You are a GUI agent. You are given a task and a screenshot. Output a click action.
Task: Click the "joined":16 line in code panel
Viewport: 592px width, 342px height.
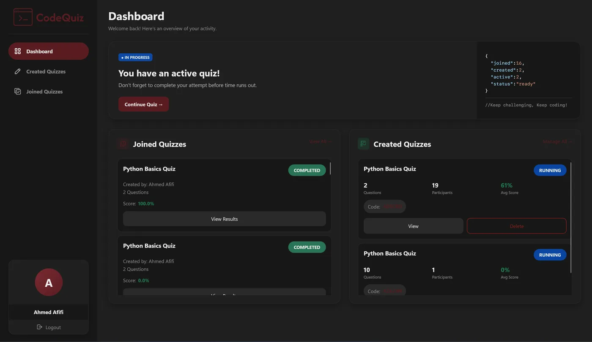[507, 63]
